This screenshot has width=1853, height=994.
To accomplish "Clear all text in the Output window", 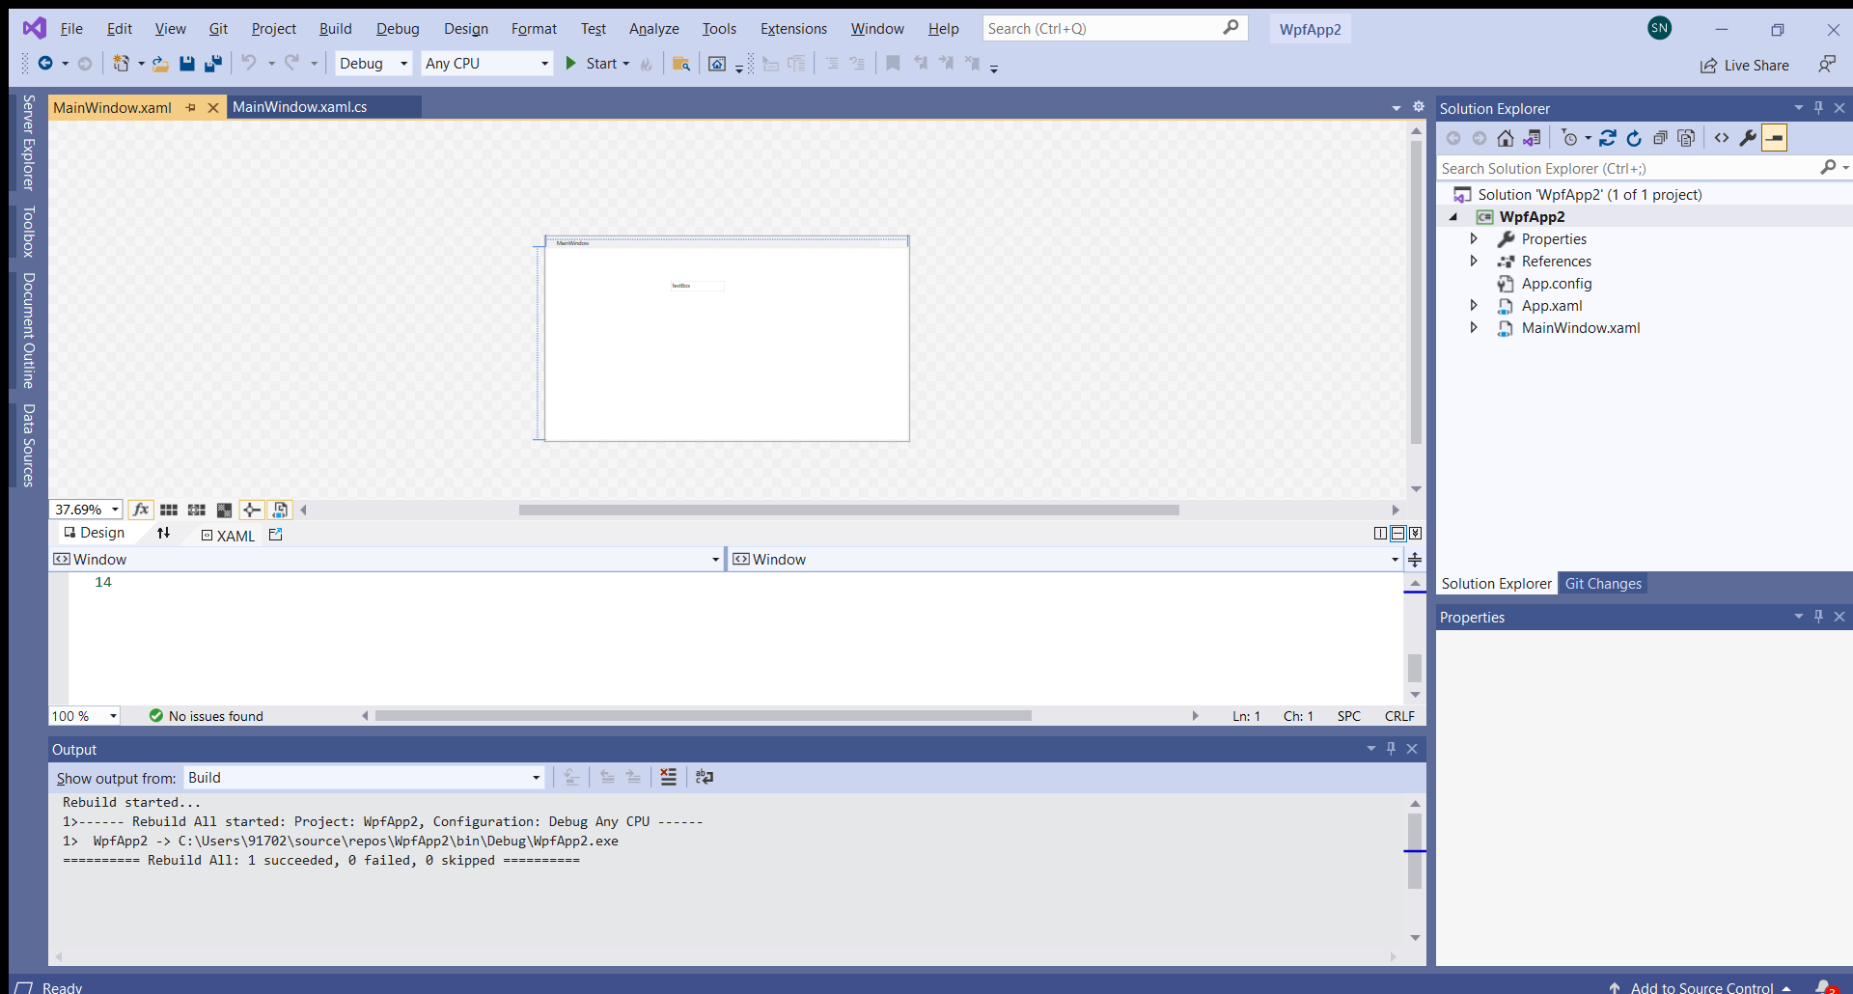I will point(668,777).
